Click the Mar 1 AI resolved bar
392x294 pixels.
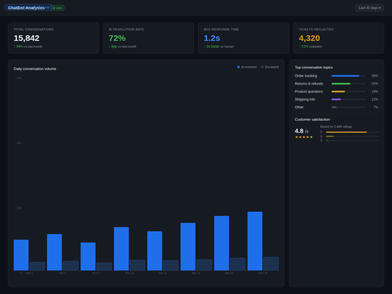(21, 255)
